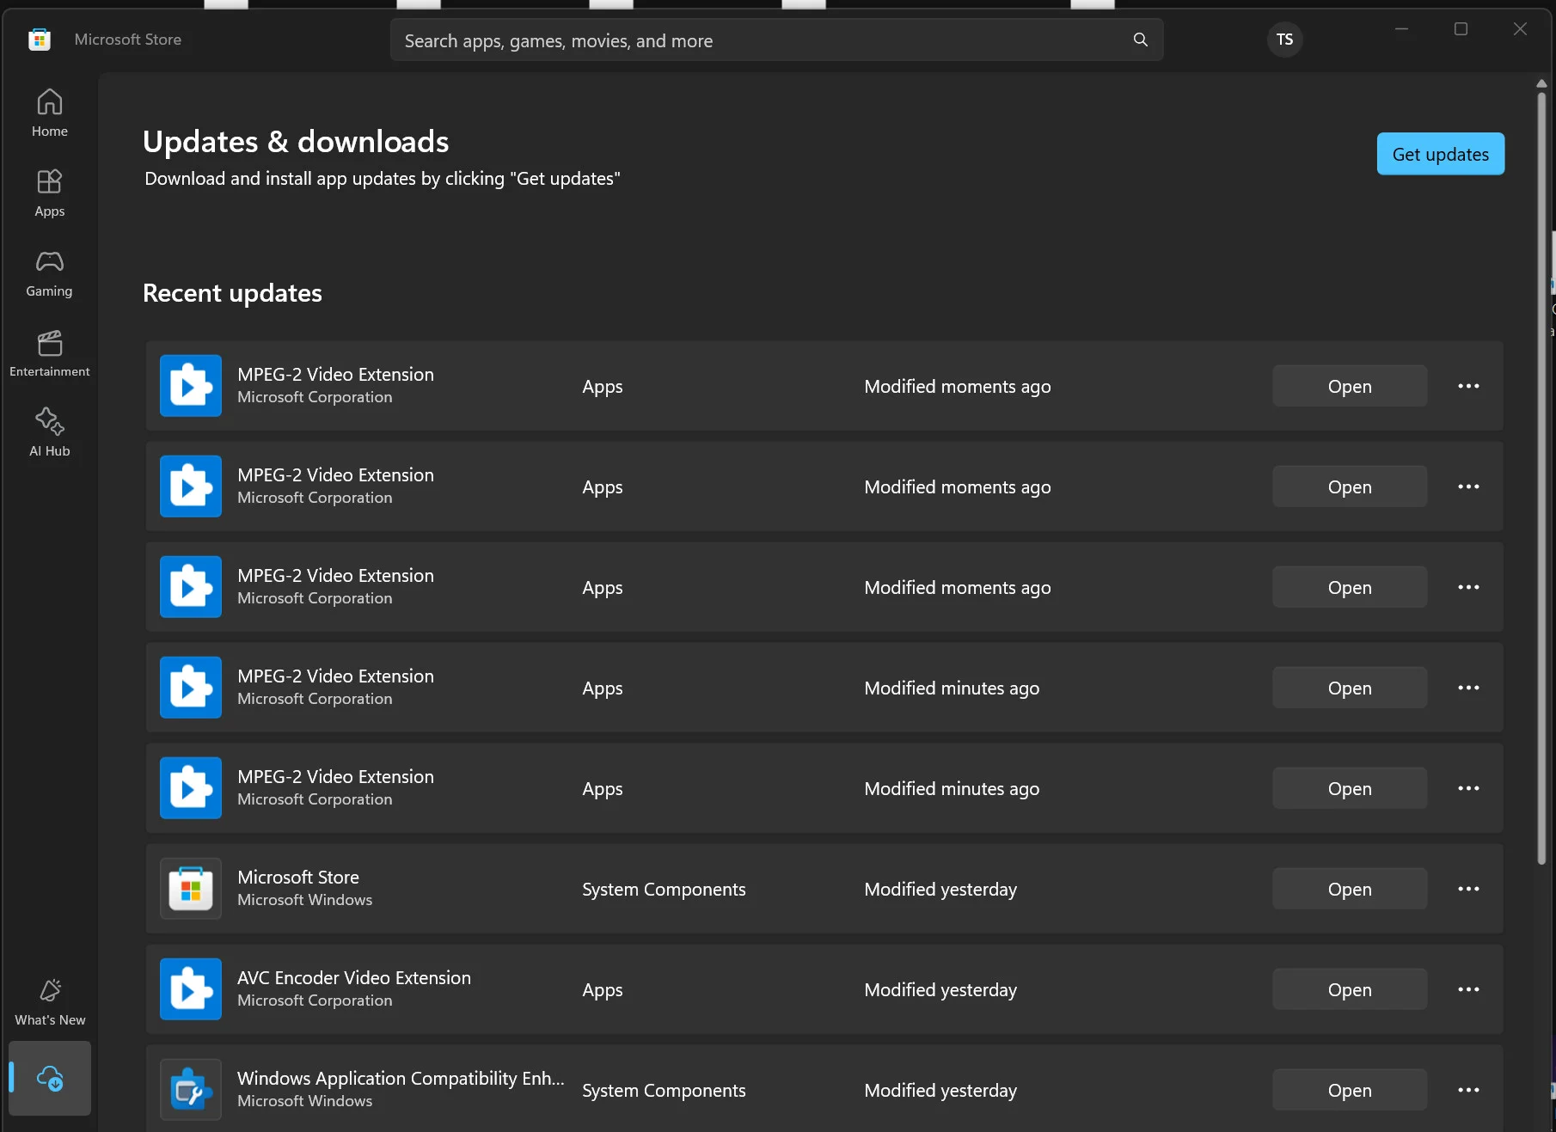
Task: Click "System Components" in the Microsoft Store row
Action: [664, 890]
